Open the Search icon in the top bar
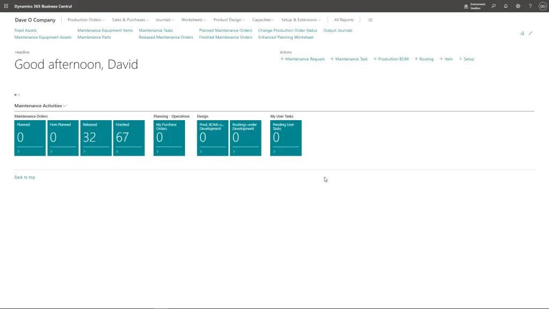The image size is (549, 309). (493, 6)
